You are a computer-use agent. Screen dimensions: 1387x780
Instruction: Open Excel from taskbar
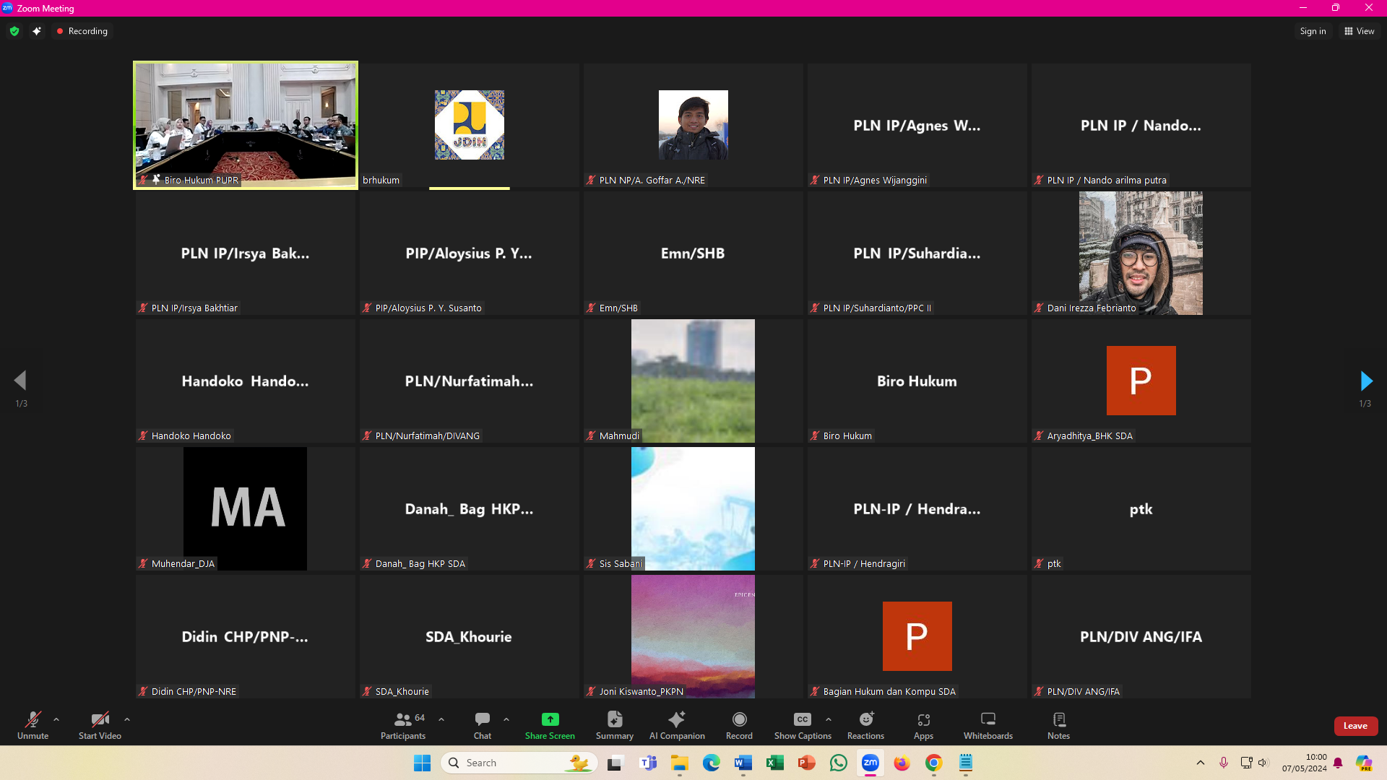[x=775, y=763]
